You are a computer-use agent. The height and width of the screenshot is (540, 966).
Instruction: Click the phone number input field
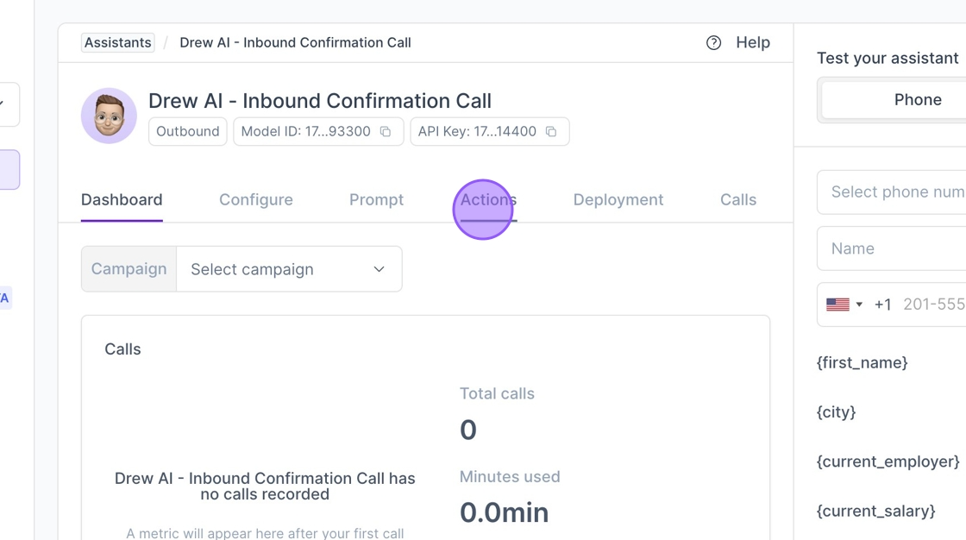coord(934,305)
